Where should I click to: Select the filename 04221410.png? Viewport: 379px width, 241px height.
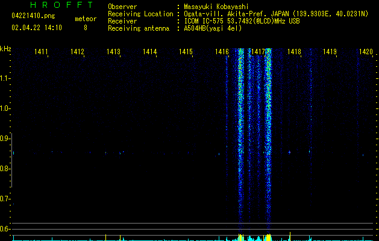tap(33, 16)
